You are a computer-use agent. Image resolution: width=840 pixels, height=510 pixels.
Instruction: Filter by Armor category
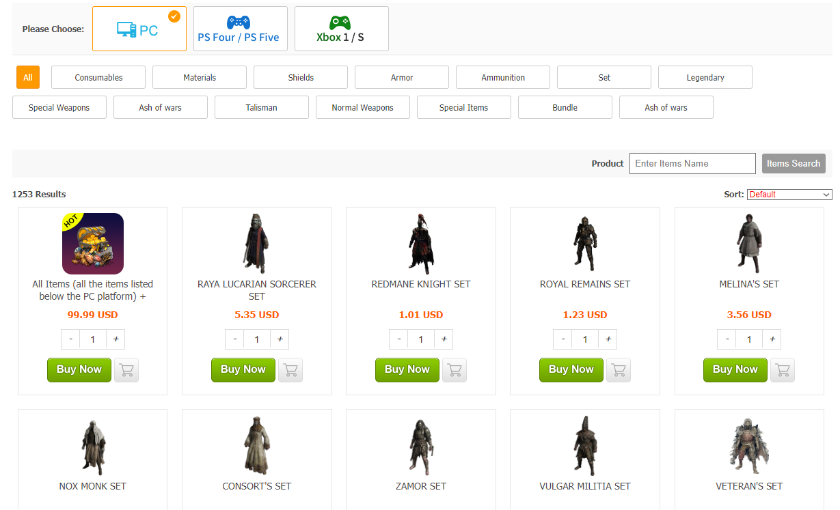tap(402, 77)
